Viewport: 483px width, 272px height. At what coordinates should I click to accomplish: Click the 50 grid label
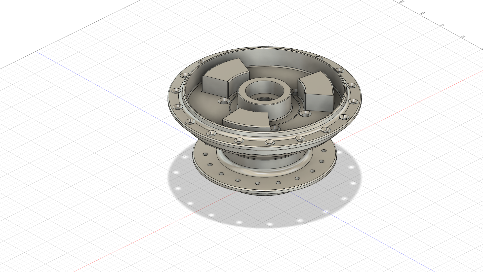(463, 37)
